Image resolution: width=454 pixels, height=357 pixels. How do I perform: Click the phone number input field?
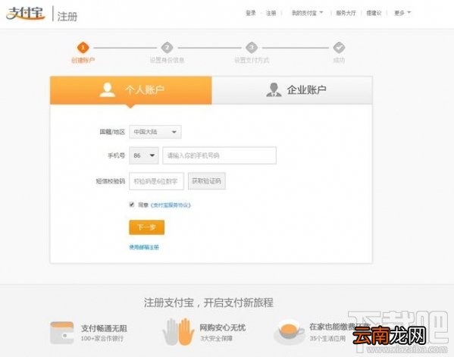tap(220, 155)
